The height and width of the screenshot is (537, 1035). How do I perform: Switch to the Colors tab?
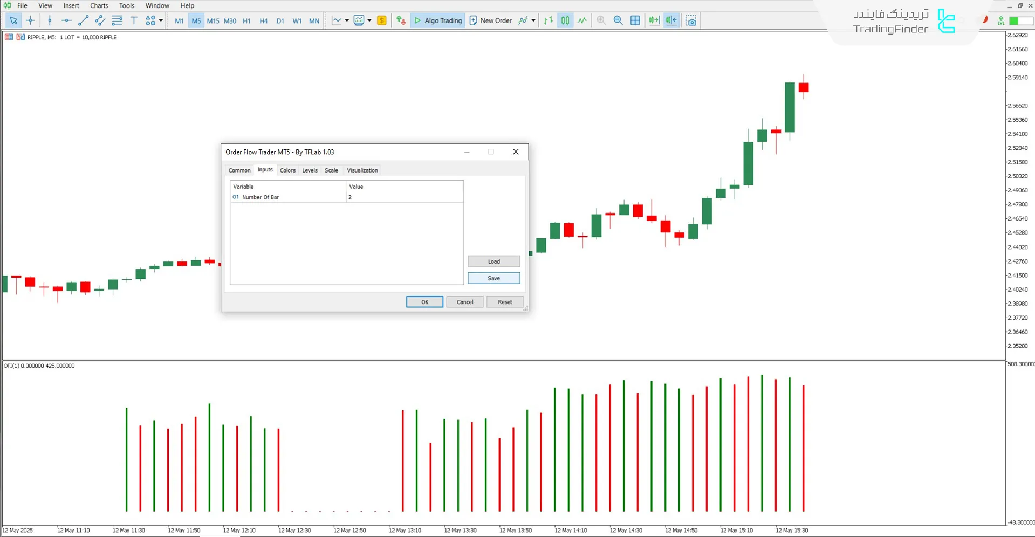pos(287,170)
